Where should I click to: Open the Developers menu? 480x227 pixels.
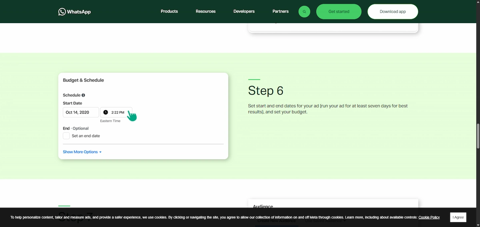click(x=244, y=12)
